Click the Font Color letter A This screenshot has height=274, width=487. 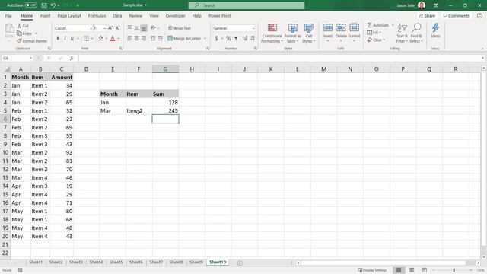point(113,38)
